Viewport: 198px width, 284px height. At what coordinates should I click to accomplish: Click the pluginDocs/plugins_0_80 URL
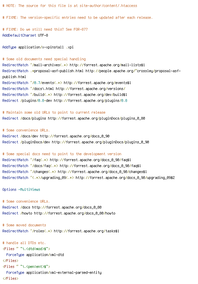pos(97,119)
